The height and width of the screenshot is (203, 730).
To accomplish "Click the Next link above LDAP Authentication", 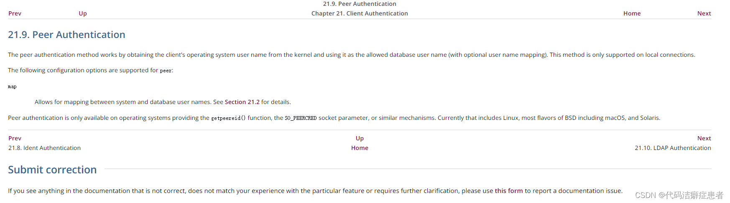I will (x=704, y=138).
